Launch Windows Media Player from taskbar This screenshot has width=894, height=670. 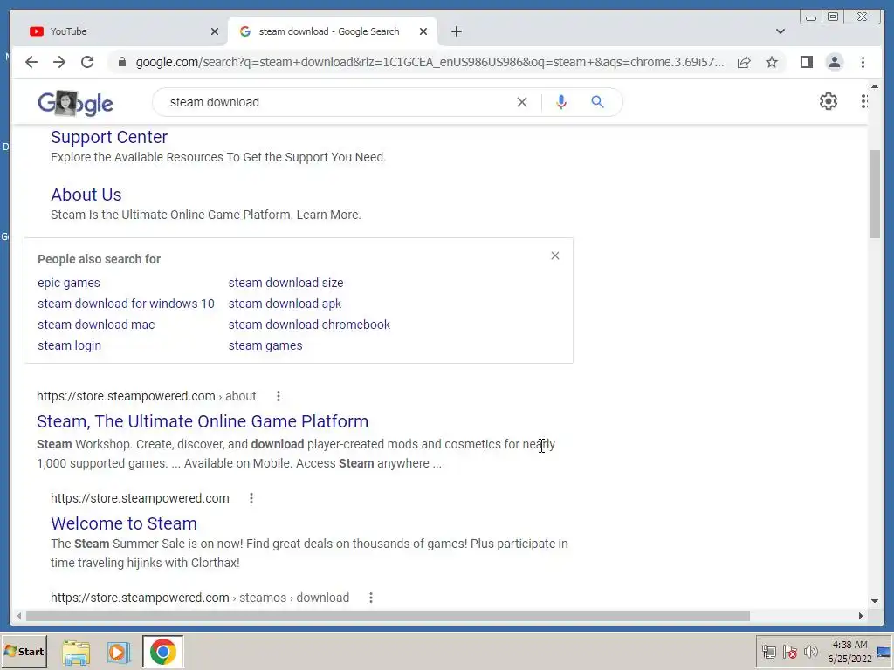pyautogui.click(x=119, y=652)
